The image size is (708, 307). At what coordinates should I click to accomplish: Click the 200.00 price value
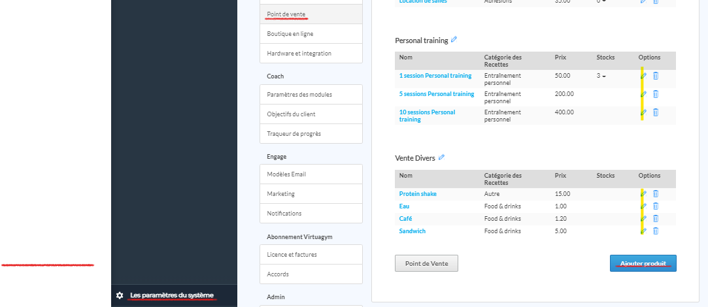(x=564, y=94)
